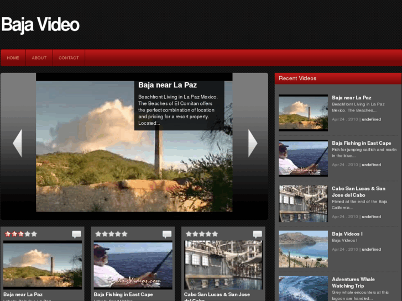This screenshot has width=402, height=301.
Task: Click the slider description starting 'Beachfront Living in La Paz'
Action: 178,110
